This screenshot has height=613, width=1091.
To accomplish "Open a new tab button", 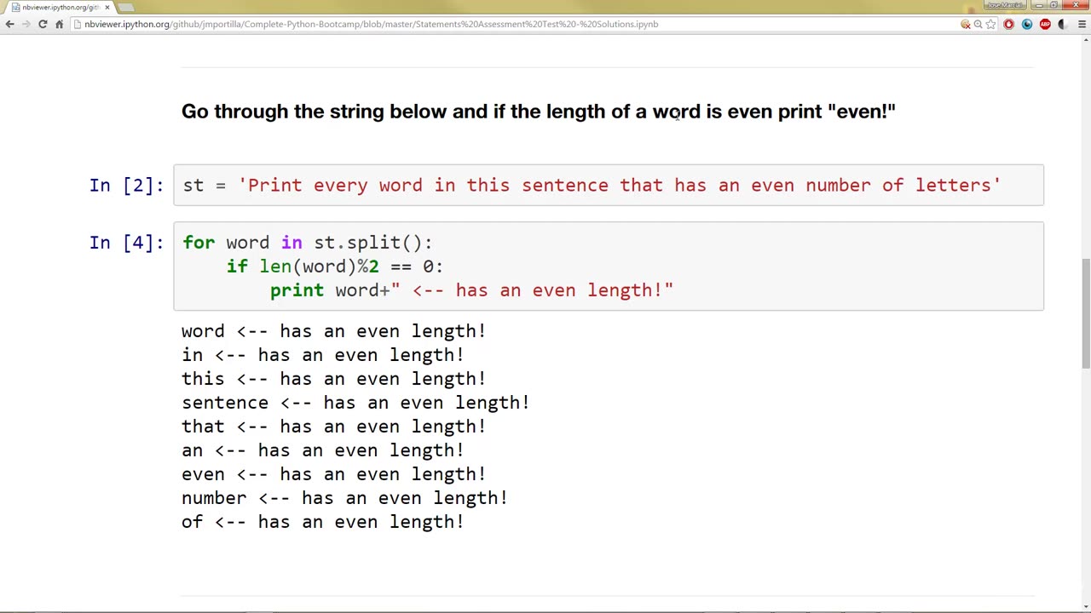I will 126,7.
